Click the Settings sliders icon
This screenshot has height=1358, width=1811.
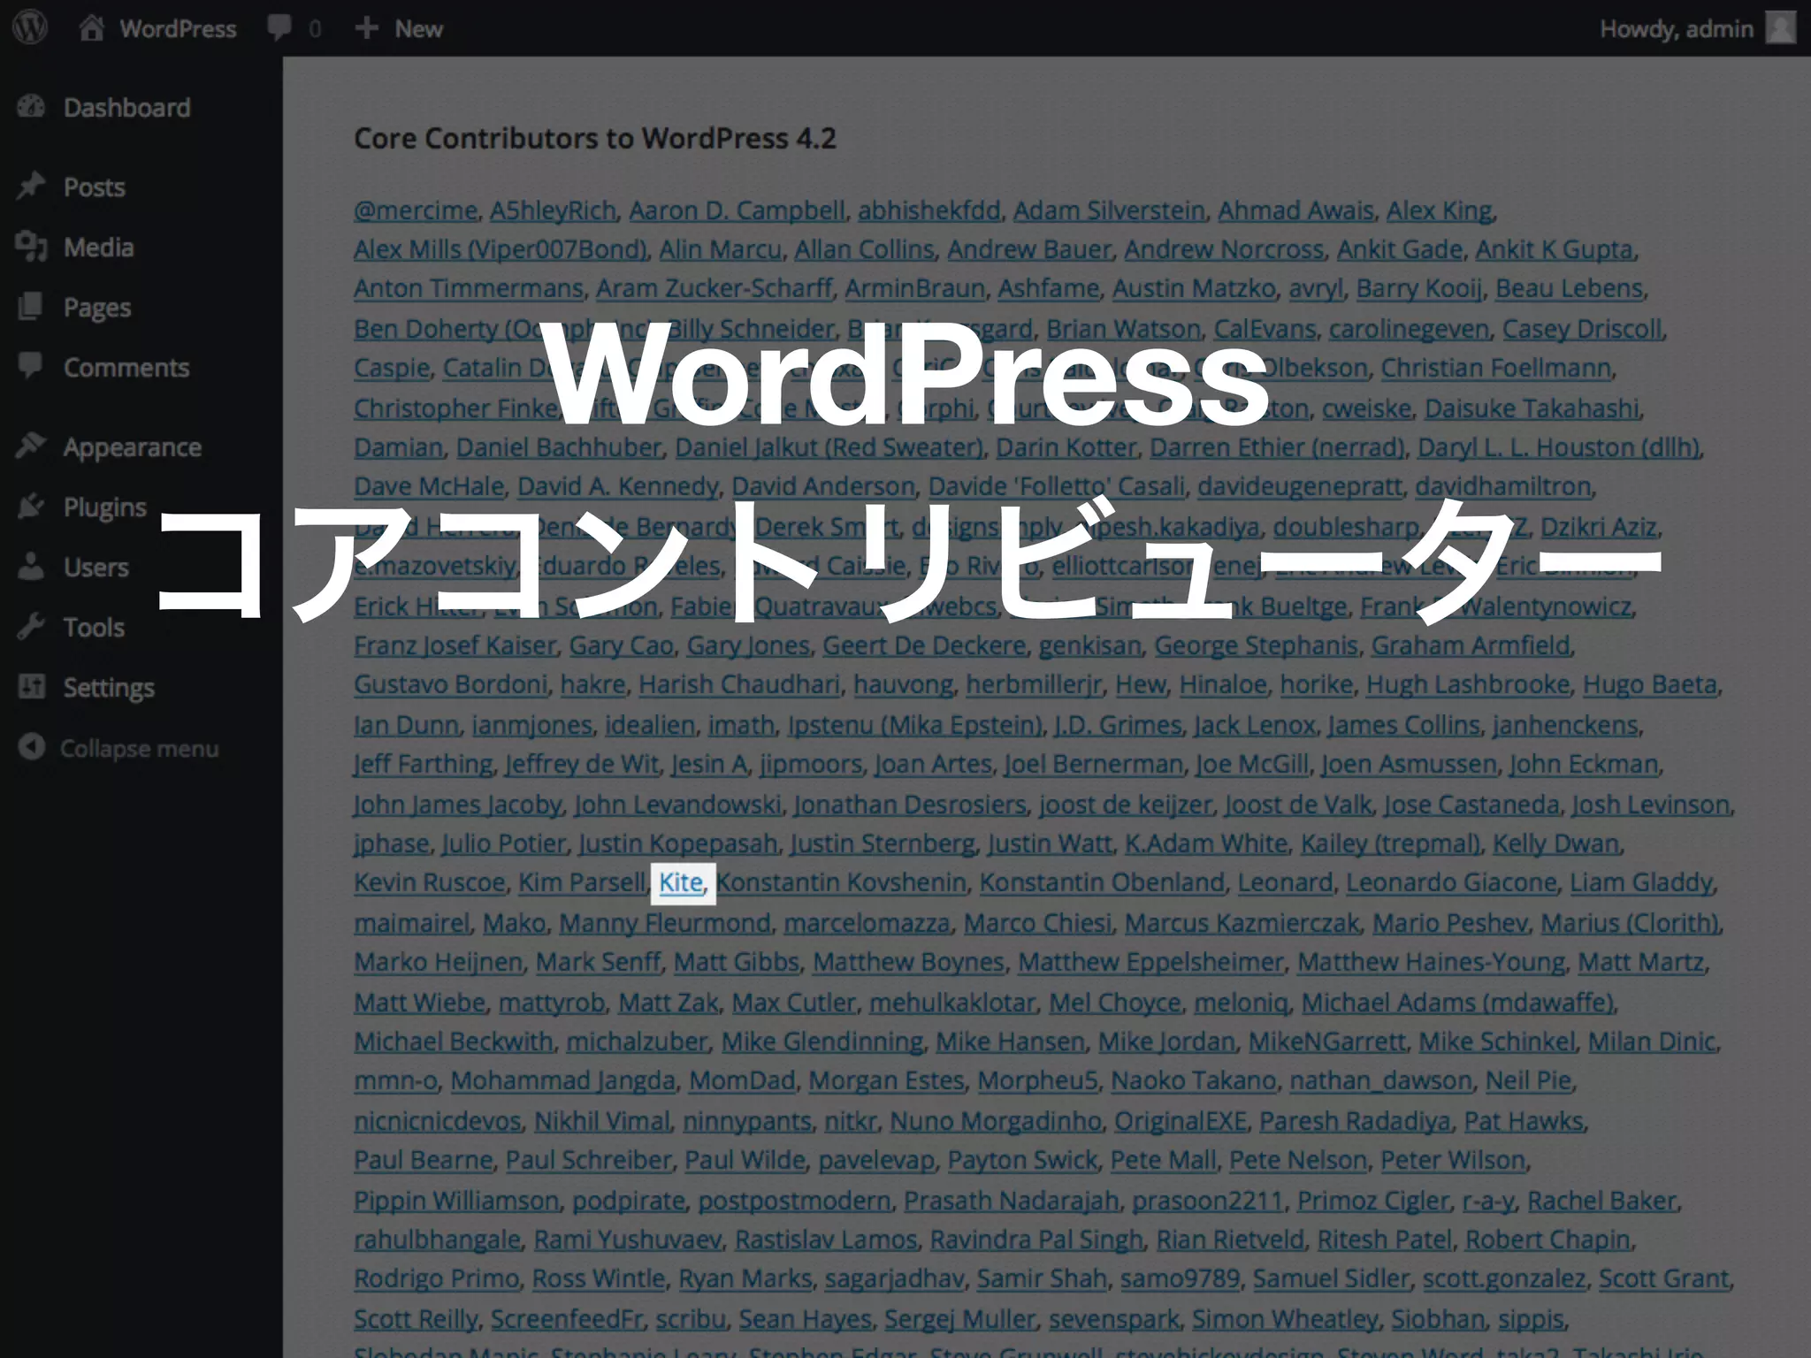pos(31,687)
